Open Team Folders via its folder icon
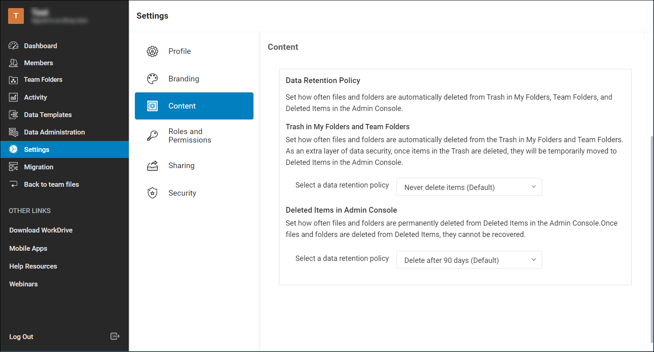This screenshot has height=352, width=654. 13,80
